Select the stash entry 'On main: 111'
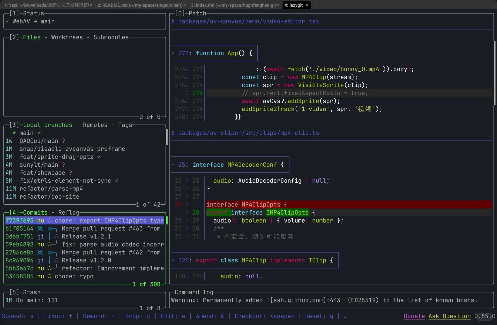This screenshot has height=325, width=497. click(x=37, y=300)
